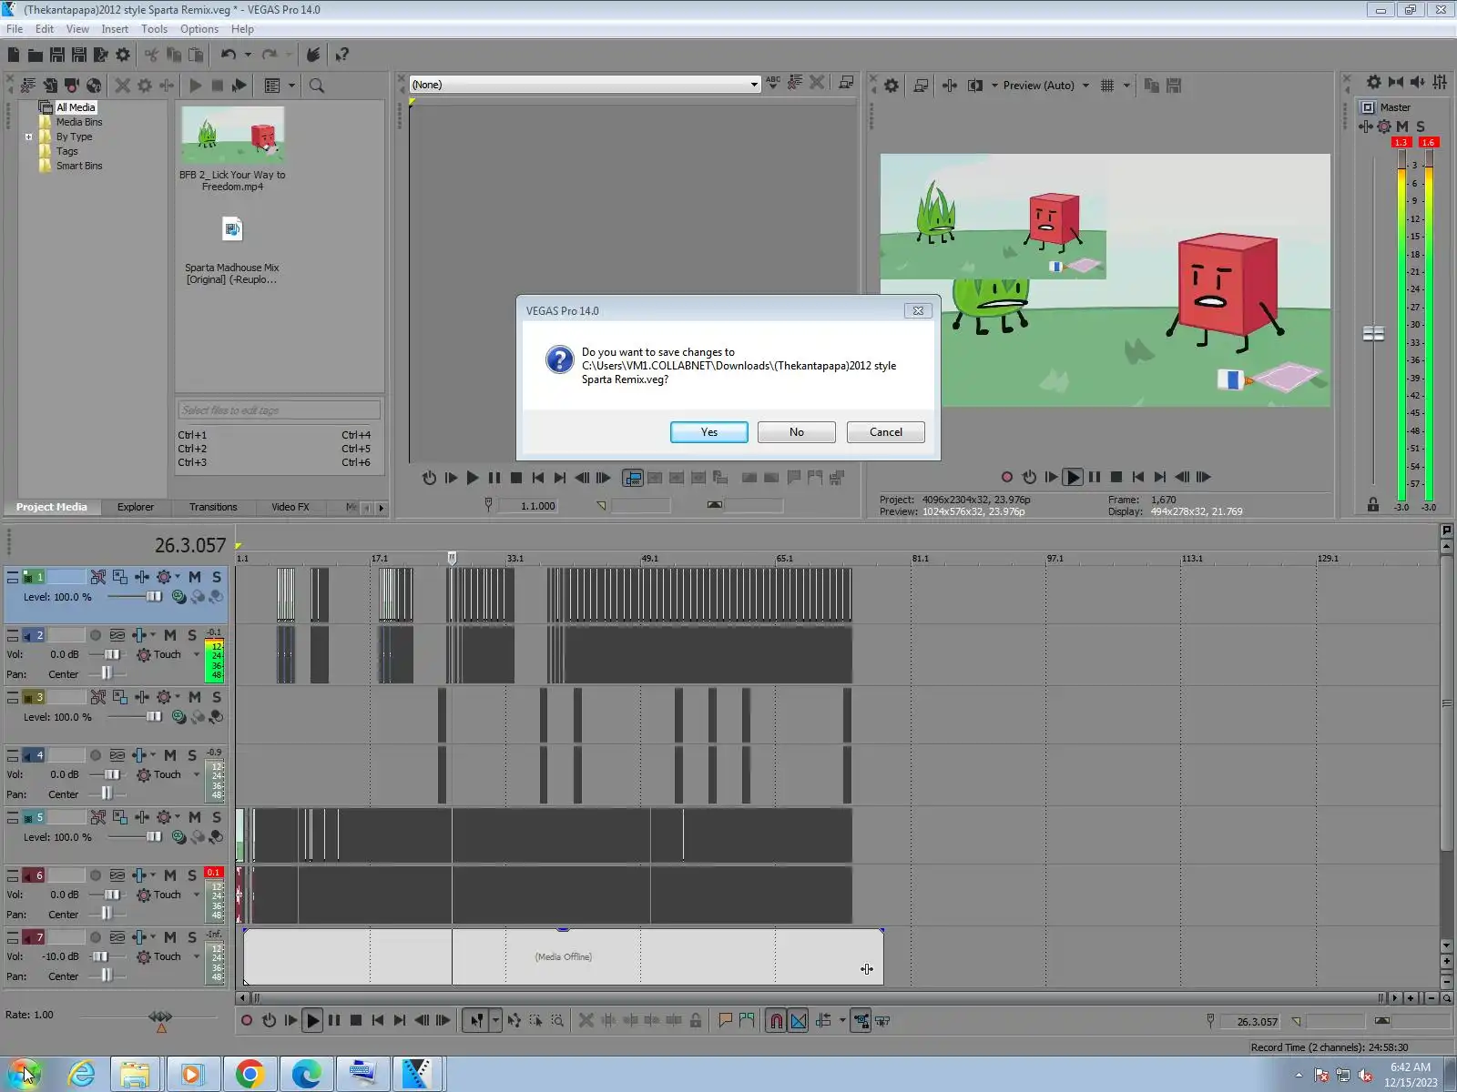Switch to the Video FX tab

[x=290, y=507]
